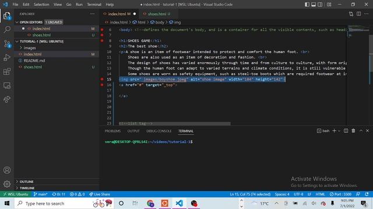Split the terminal panel
The image size is (373, 209).
pos(346,131)
